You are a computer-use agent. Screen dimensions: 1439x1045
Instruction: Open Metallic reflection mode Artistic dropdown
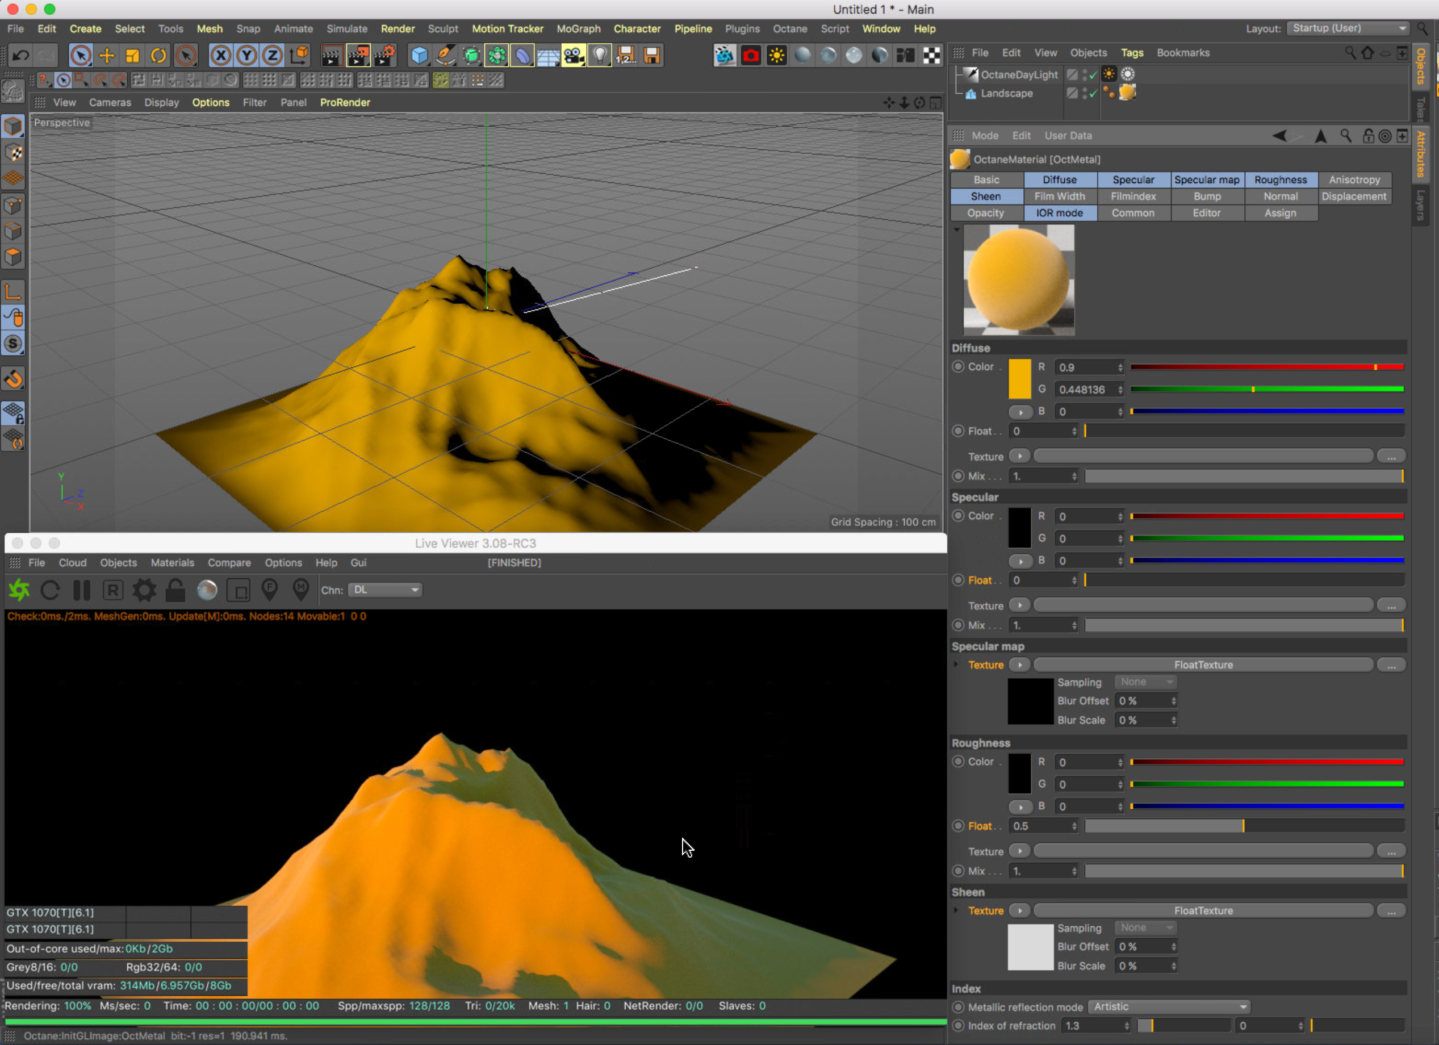[1169, 1007]
